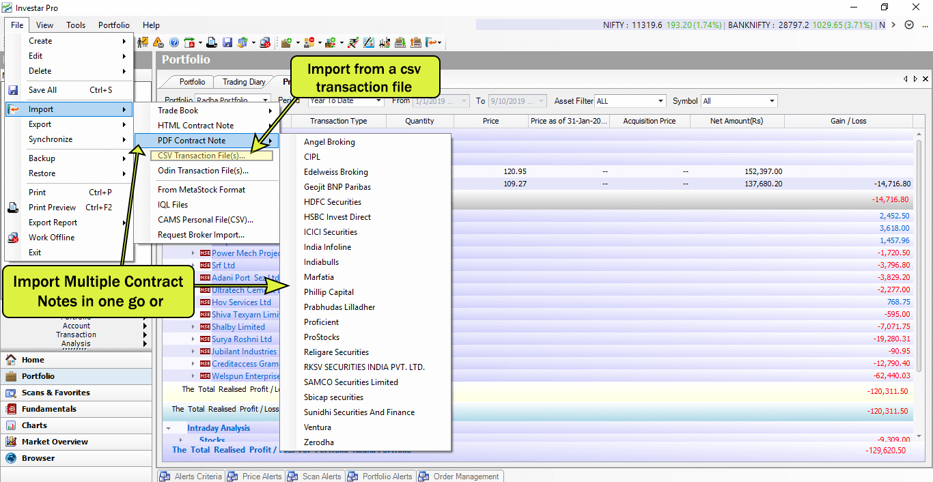
Task: Click the Synchronize globe toolbar icon
Action: [x=242, y=42]
